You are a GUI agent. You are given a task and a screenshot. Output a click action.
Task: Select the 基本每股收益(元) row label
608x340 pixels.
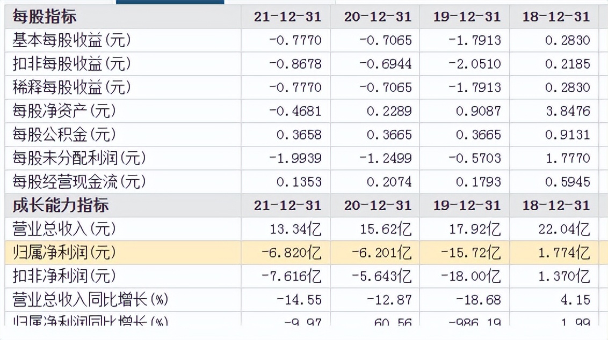point(71,40)
